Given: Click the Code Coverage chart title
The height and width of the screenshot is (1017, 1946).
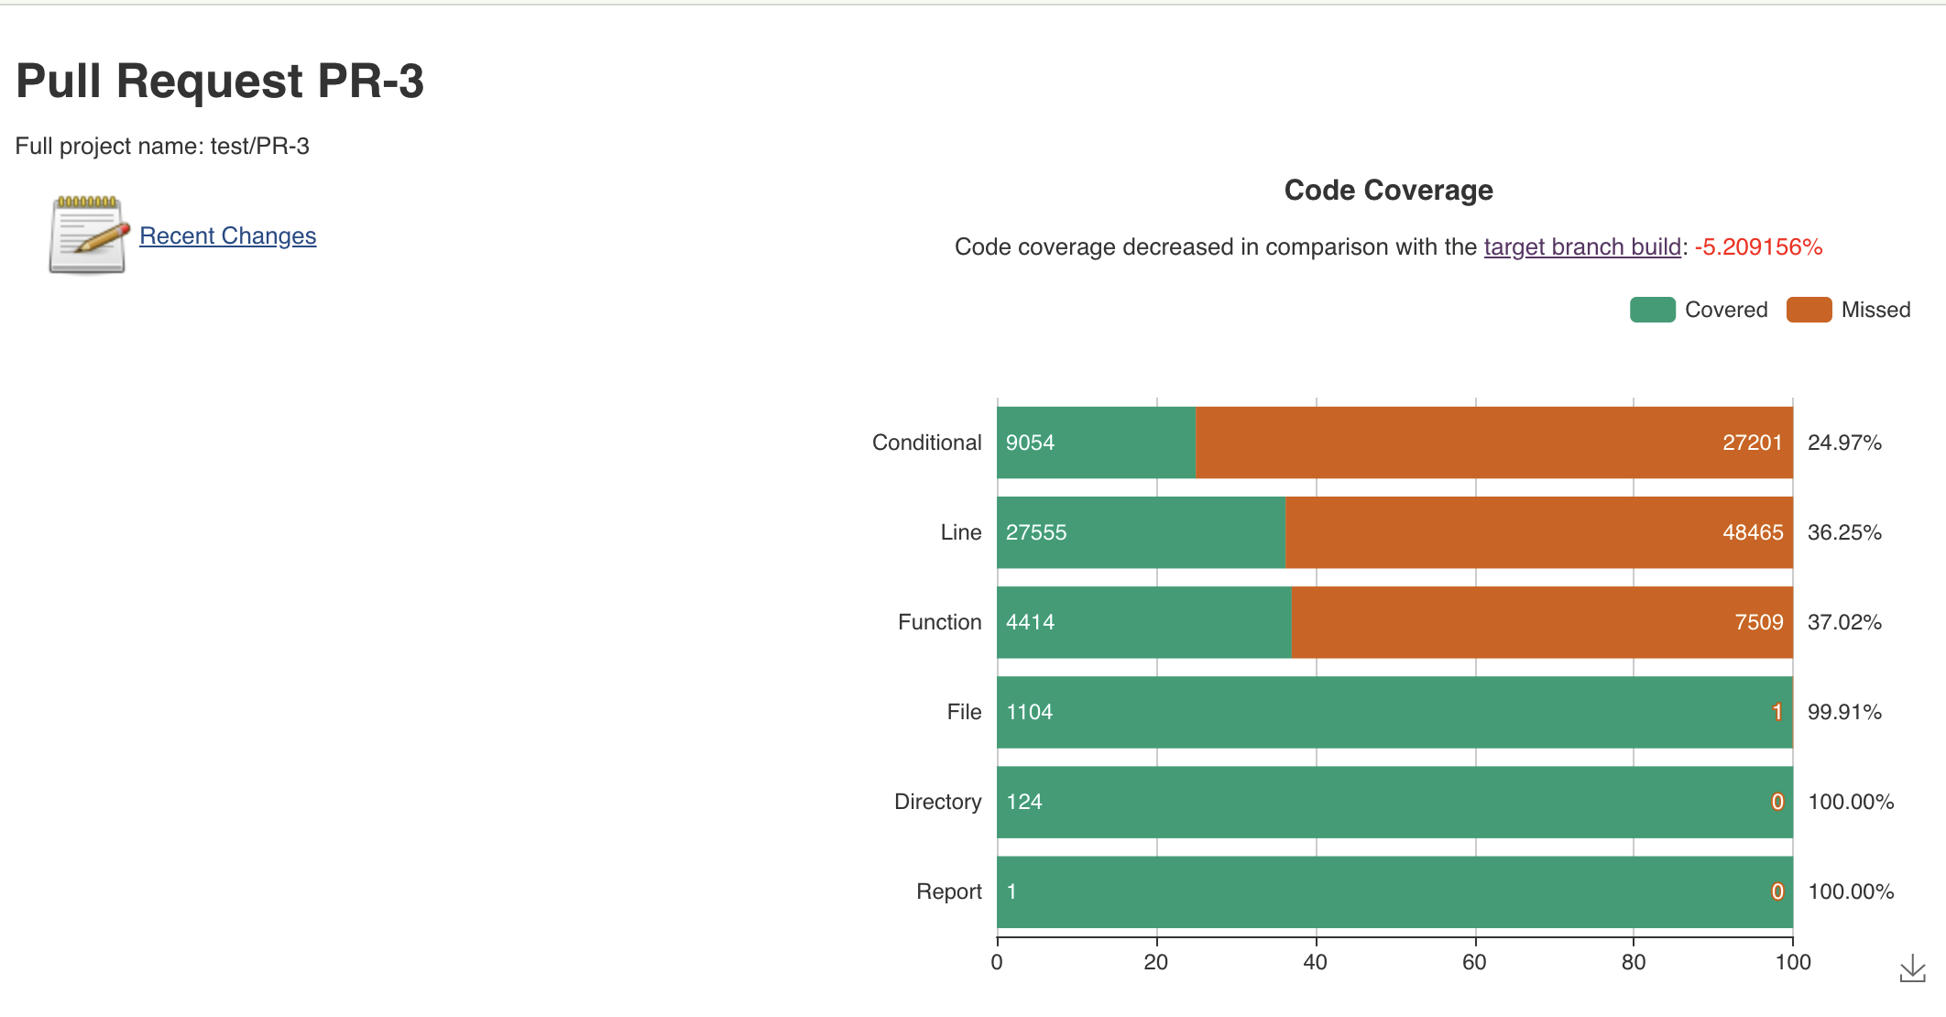Looking at the screenshot, I should tap(1388, 190).
